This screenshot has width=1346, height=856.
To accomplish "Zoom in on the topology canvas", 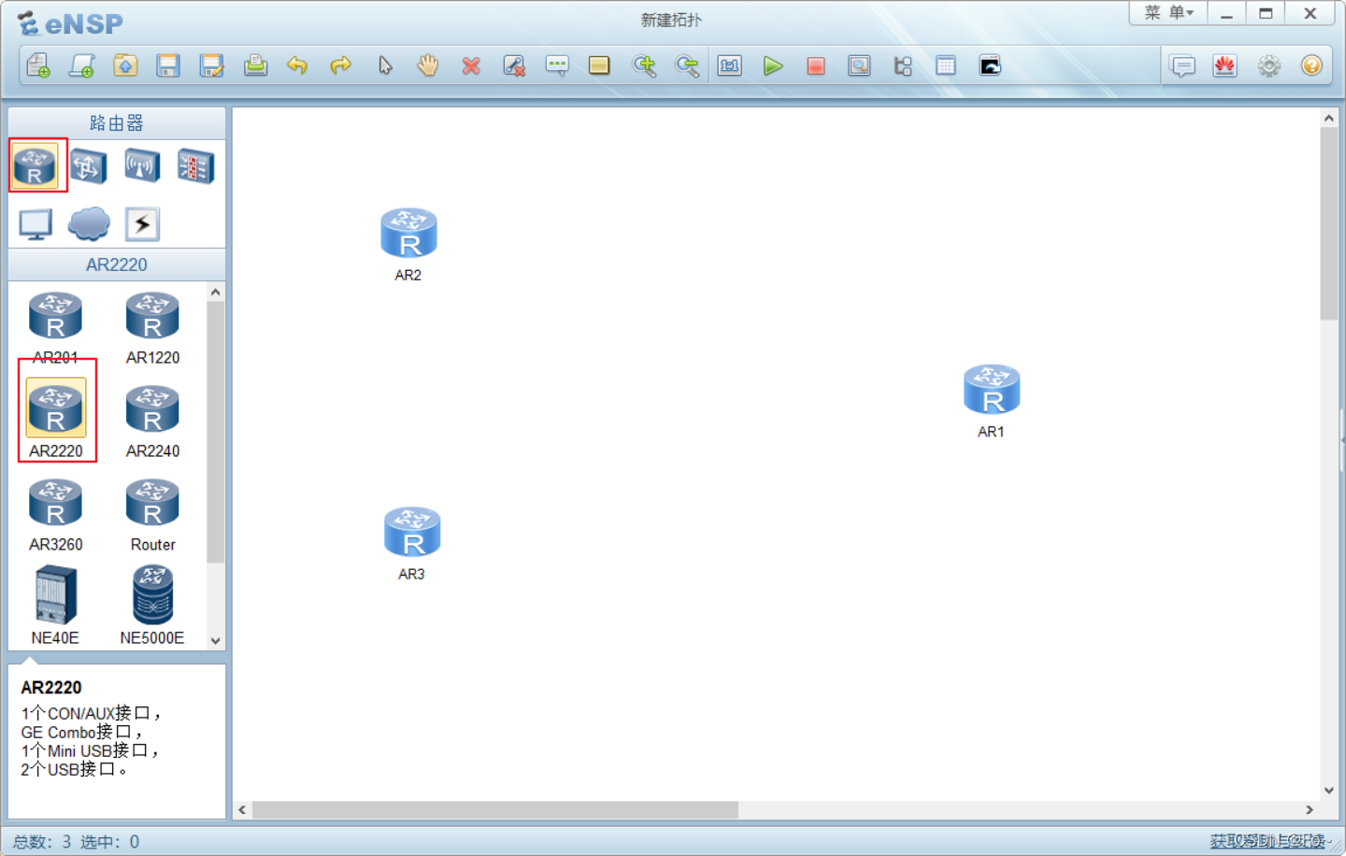I will tap(644, 65).
